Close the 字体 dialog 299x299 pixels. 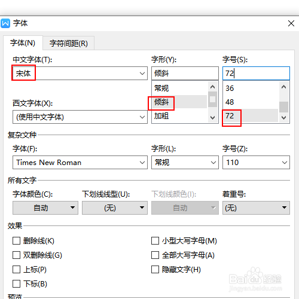(291, 23)
